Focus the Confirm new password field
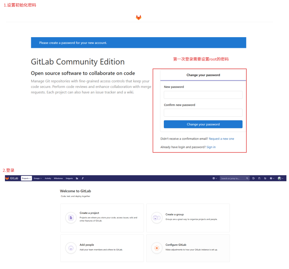Viewport: 289px width, 269px height. point(203,113)
